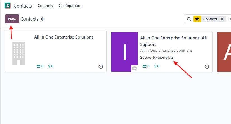Image resolution: width=231 pixels, height=124 pixels.
Task: Open the red "A" avatar contact card
Action: point(224,52)
